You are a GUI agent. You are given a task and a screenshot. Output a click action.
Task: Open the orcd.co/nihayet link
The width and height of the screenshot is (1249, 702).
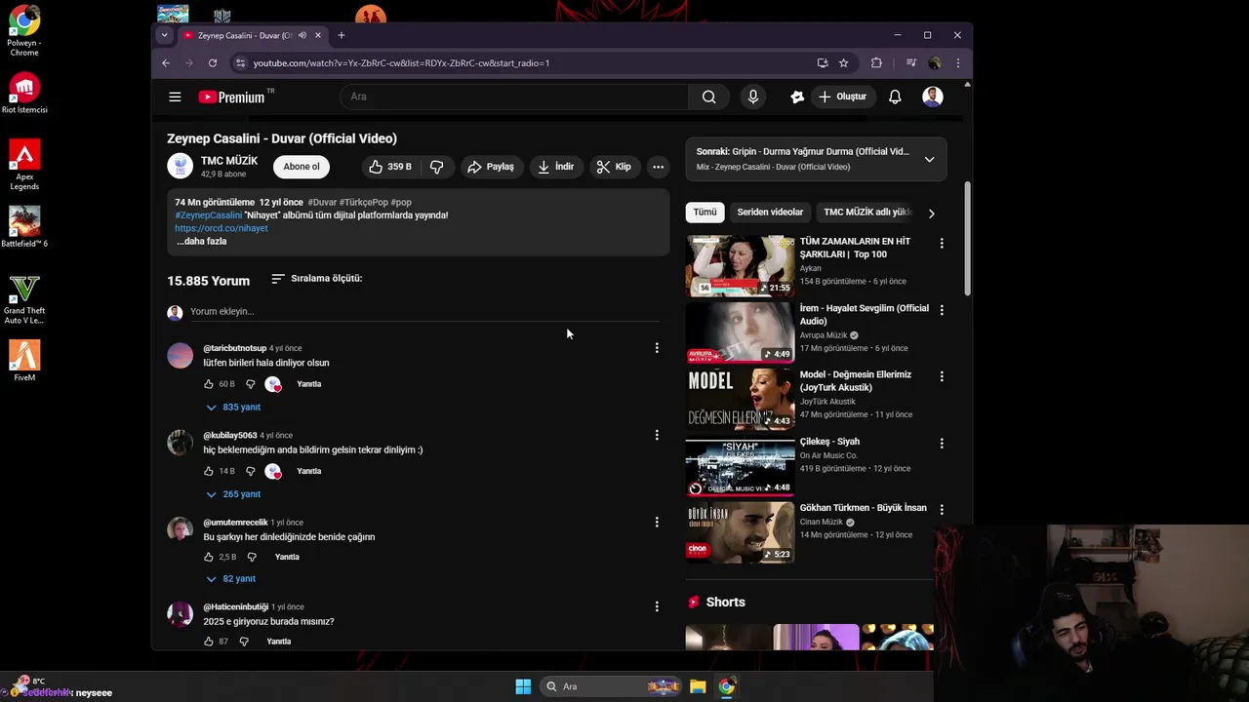point(222,228)
